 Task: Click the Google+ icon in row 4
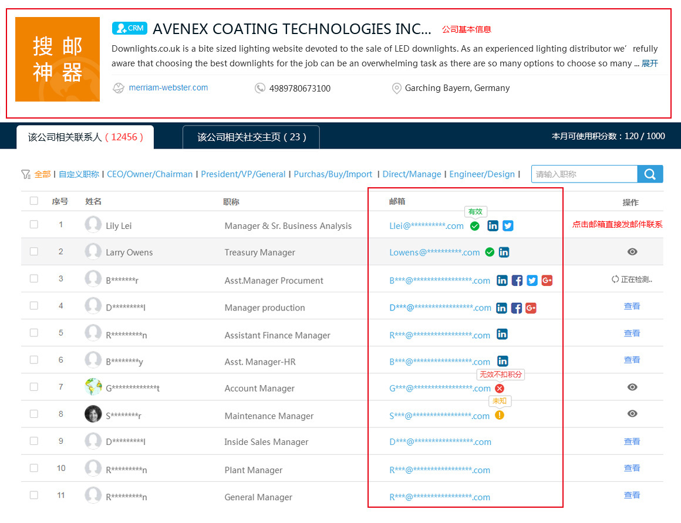click(531, 308)
